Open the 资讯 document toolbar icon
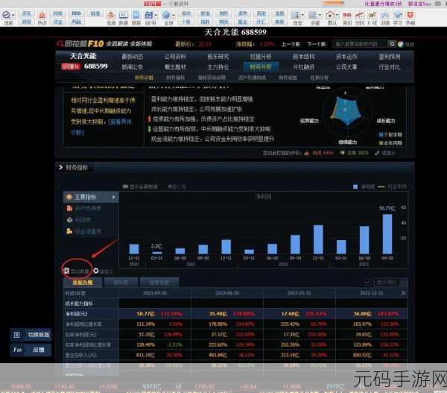 136,15
